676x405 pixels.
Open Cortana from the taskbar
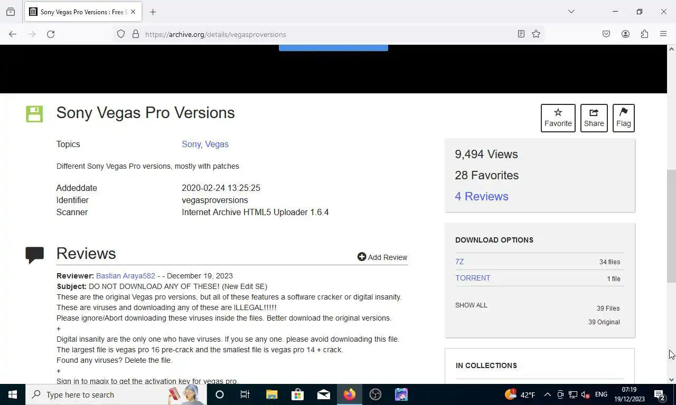[x=220, y=394]
